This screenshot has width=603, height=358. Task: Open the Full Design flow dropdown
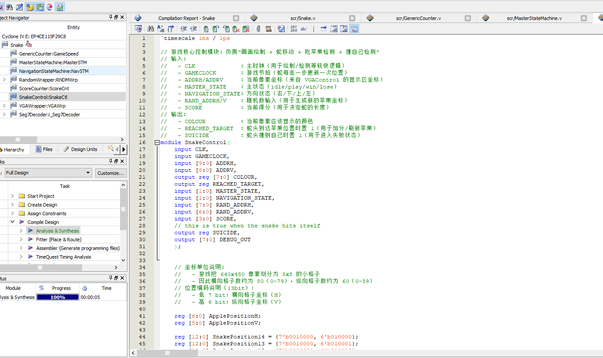point(48,173)
